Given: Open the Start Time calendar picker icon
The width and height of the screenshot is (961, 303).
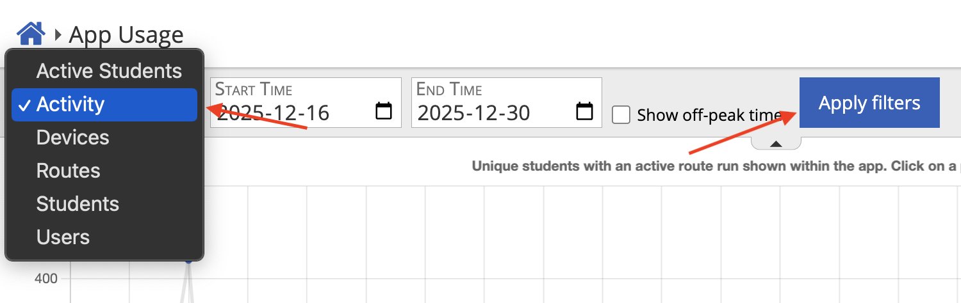Looking at the screenshot, I should (x=383, y=111).
